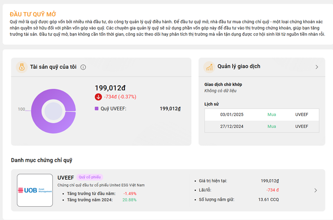Click the growth chart icon beside Quản lý giao dịch
The image size is (333, 220).
click(x=209, y=67)
